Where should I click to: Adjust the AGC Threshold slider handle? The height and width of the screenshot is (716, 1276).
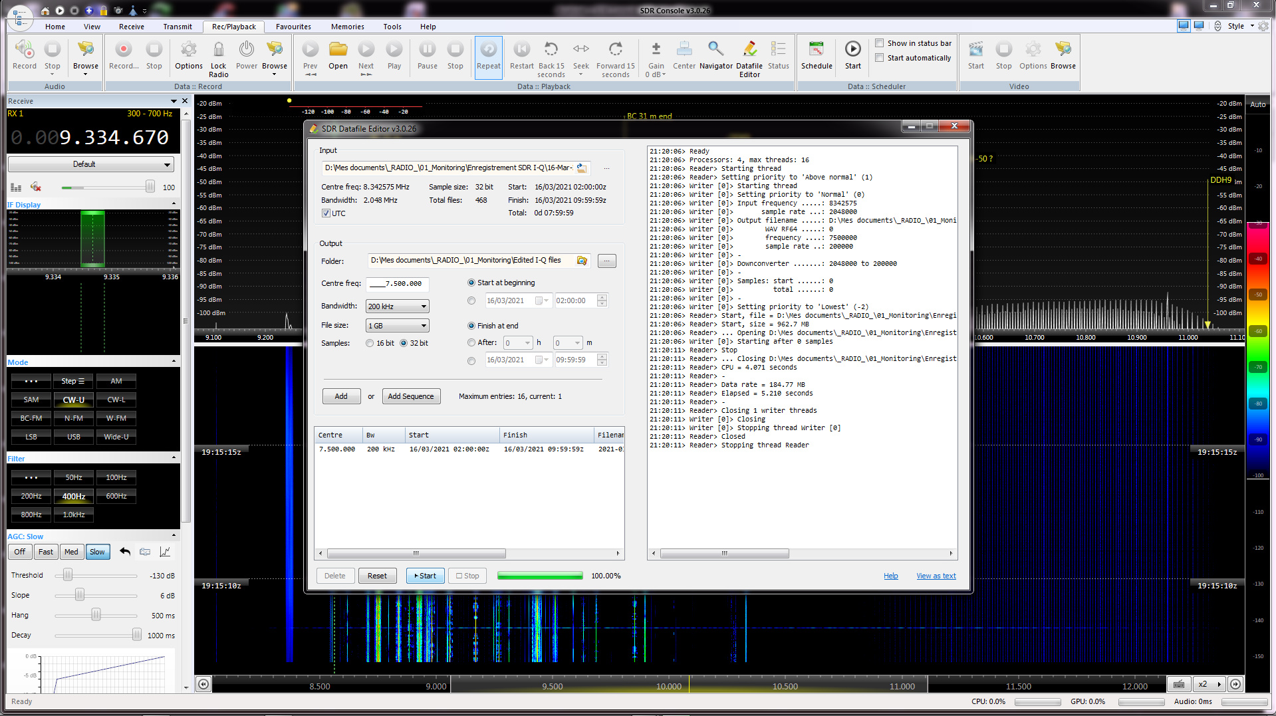68,575
